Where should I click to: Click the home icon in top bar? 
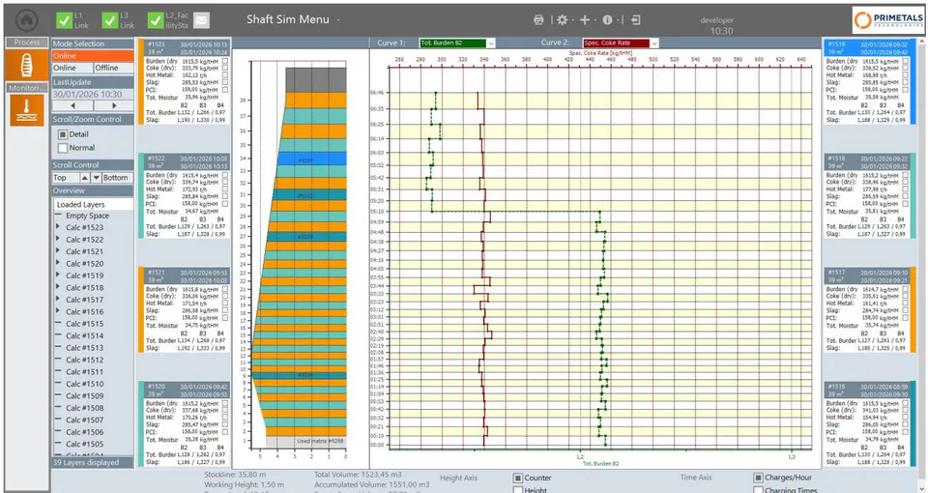point(27,20)
